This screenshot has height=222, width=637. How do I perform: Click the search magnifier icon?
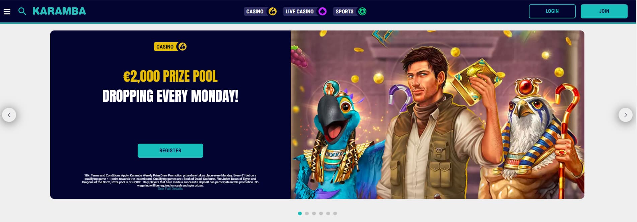(22, 11)
